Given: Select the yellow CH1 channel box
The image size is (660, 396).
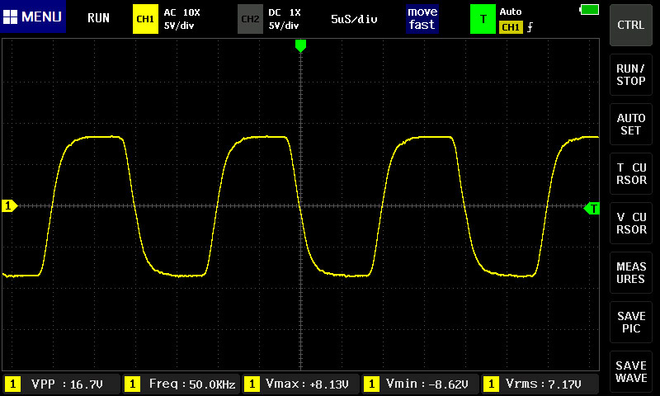Looking at the screenshot, I should pos(145,19).
